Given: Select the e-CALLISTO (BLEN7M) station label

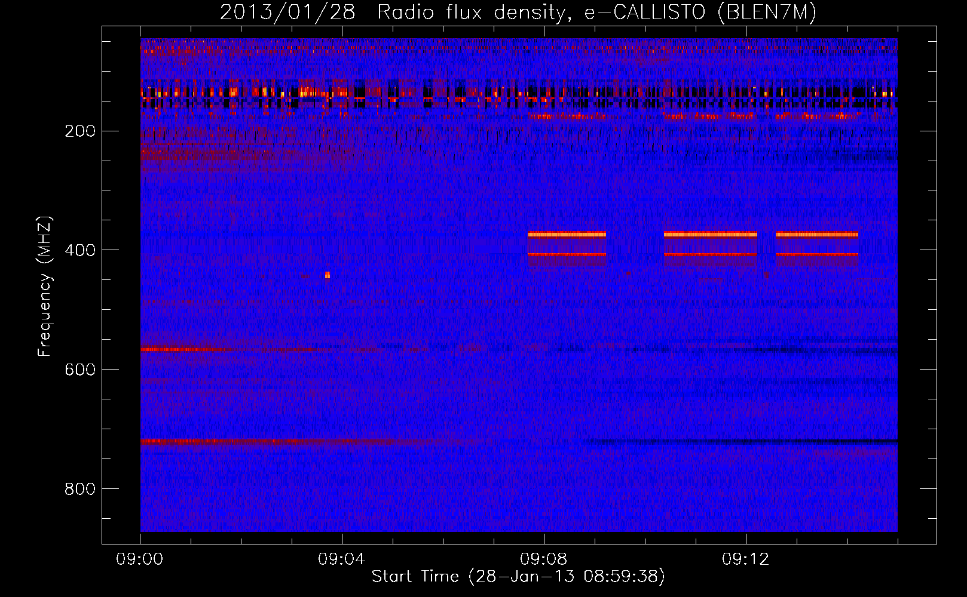Looking at the screenshot, I should pos(700,12).
